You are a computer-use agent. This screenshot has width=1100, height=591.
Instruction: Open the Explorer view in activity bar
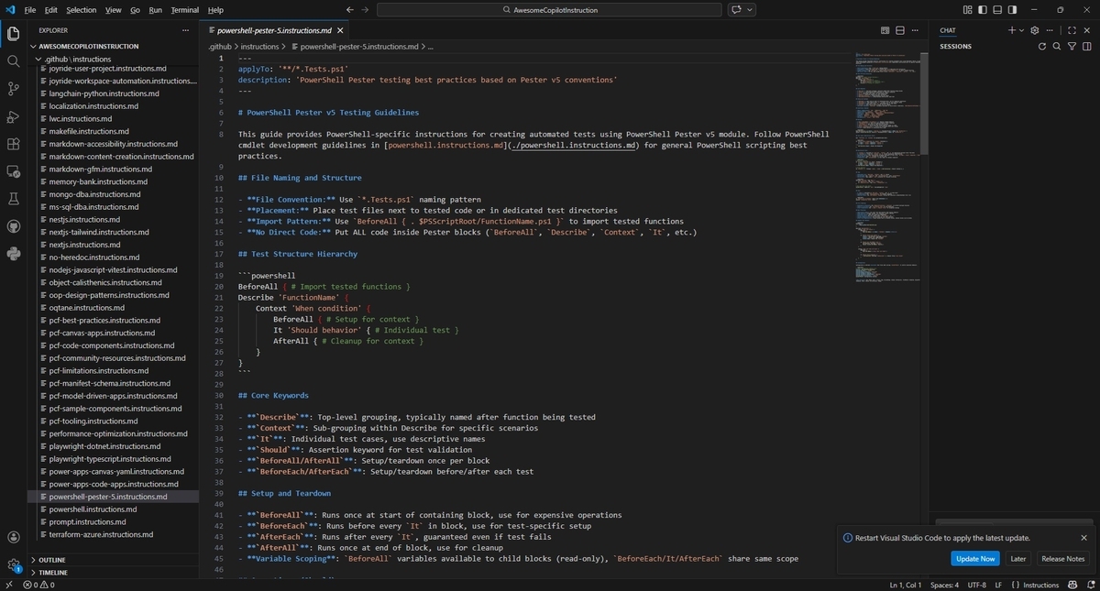click(13, 34)
